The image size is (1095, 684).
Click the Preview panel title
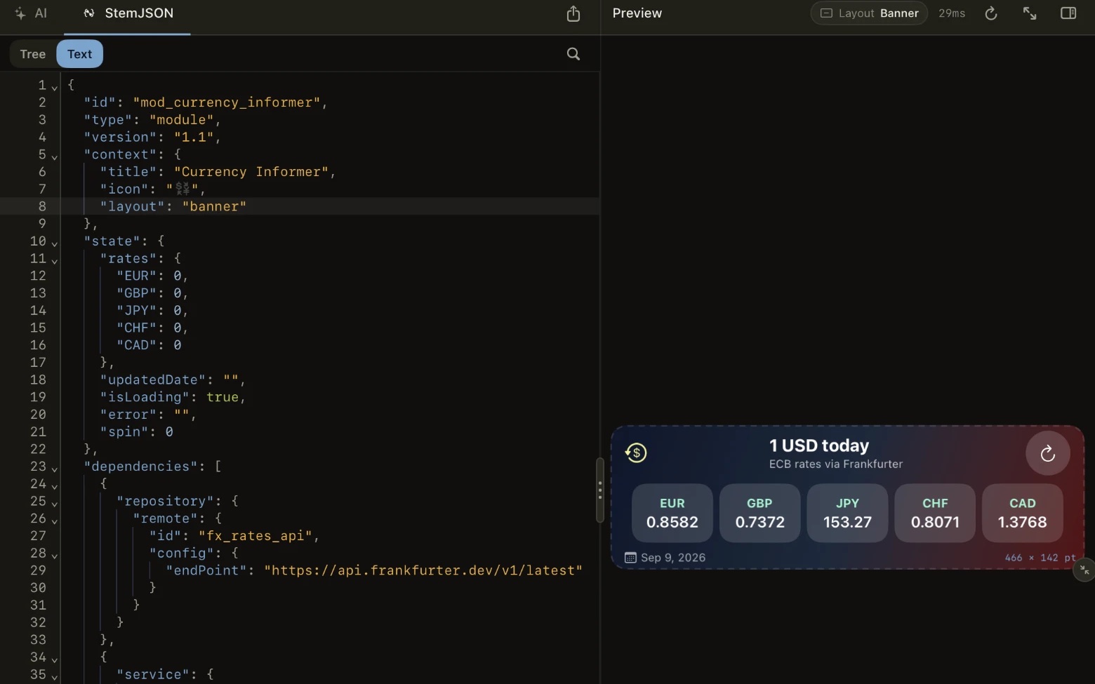tap(637, 13)
